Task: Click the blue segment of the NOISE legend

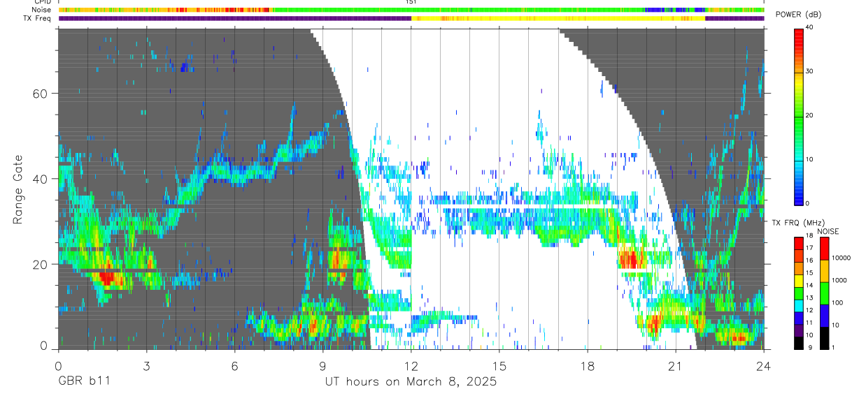Action: point(824,315)
